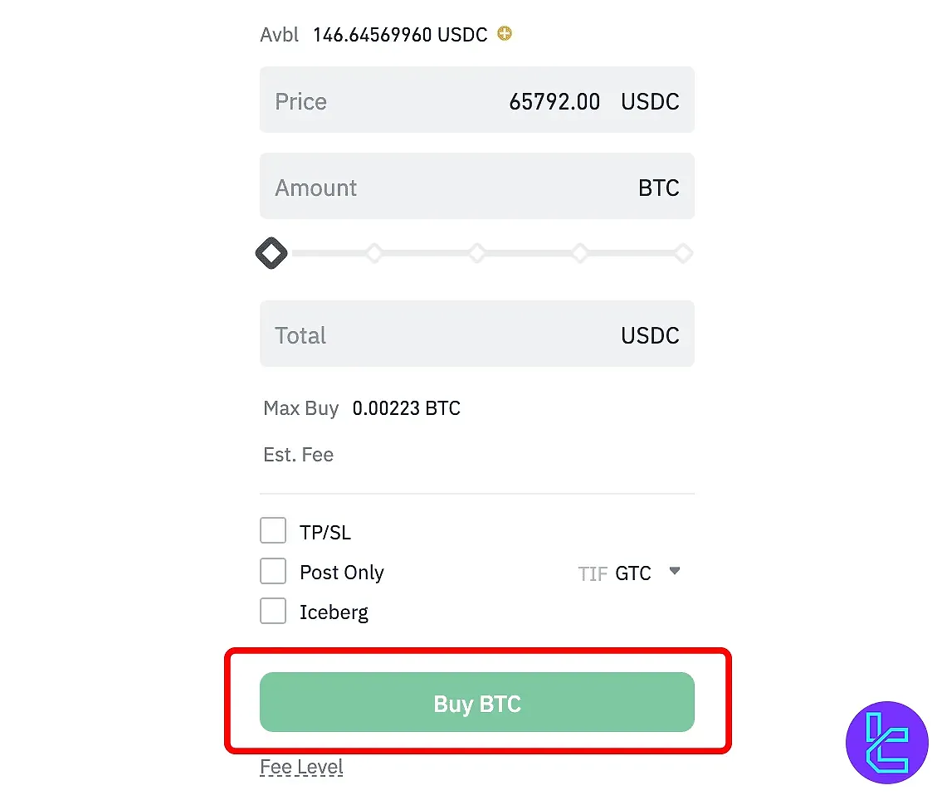The height and width of the screenshot is (795, 937).
Task: Open the Fee Level link
Action: (x=301, y=766)
